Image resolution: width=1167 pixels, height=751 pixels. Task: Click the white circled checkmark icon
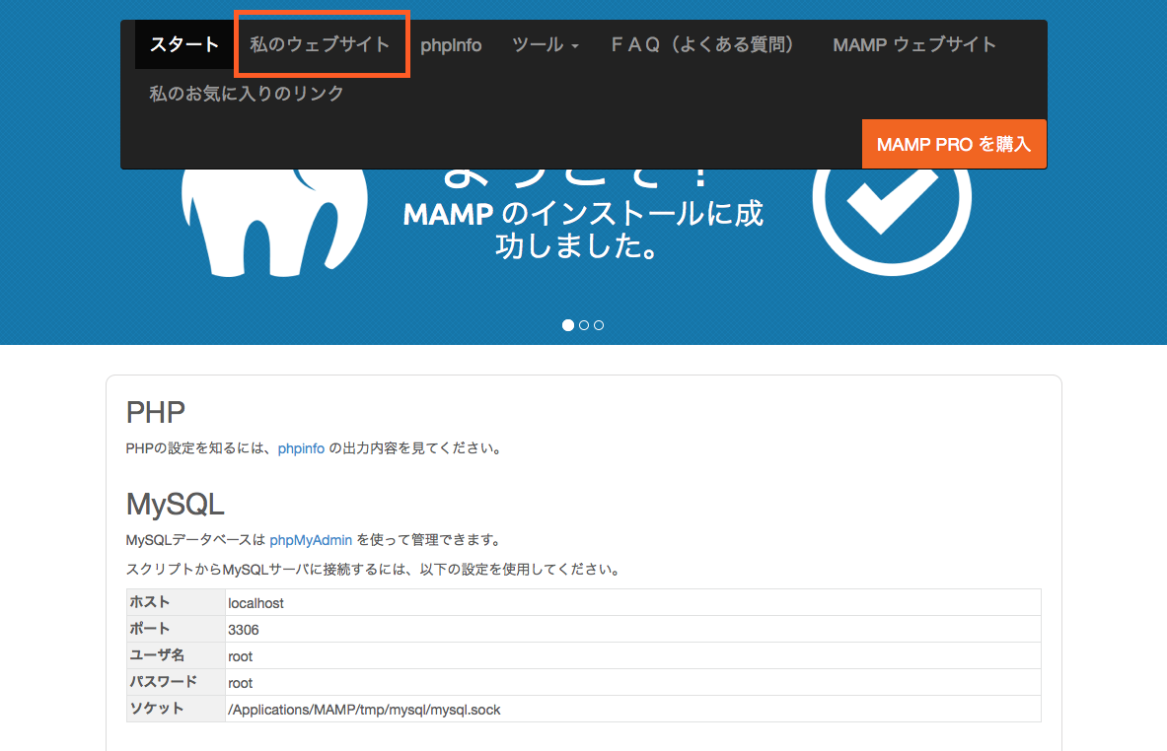point(891,197)
